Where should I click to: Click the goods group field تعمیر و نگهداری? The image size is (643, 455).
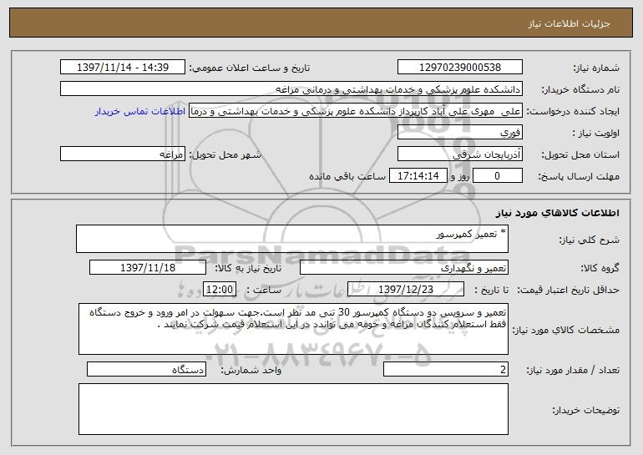(404, 268)
